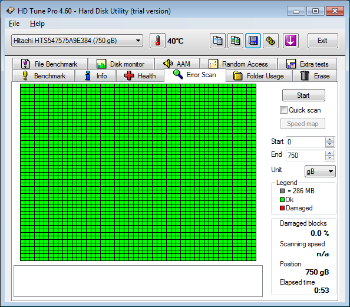Screen dimensions: 350x307
Task: Click the 40°C temperature reading
Action: 176,41
